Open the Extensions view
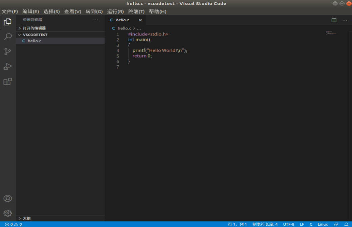 (8, 82)
